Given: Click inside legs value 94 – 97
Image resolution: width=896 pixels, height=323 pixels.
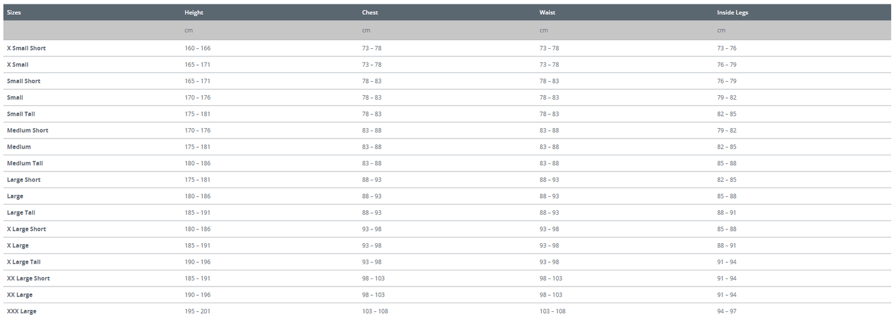Looking at the screenshot, I should click(x=727, y=311).
